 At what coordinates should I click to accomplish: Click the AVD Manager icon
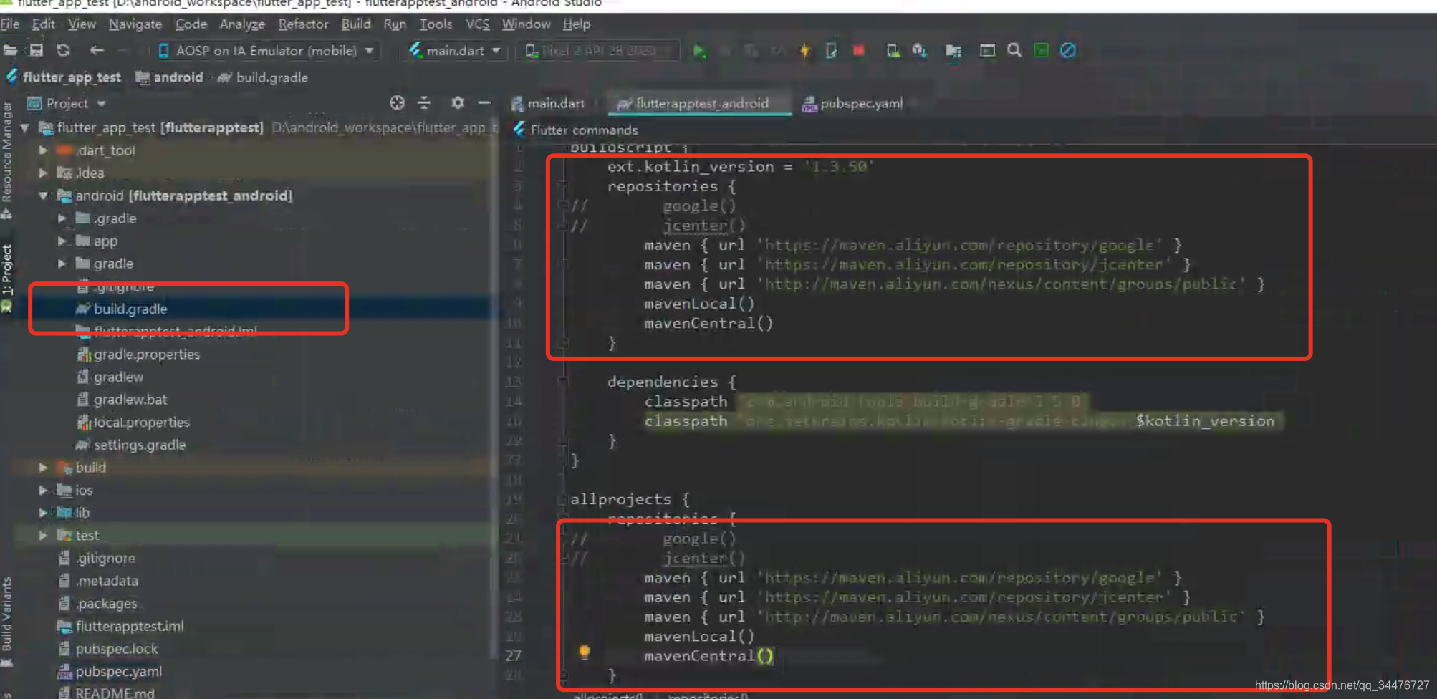[893, 51]
